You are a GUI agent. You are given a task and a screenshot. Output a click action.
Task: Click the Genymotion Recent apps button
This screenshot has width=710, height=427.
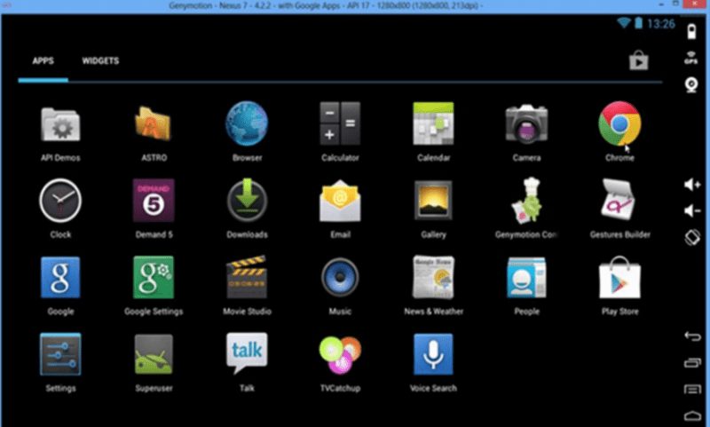click(x=692, y=363)
